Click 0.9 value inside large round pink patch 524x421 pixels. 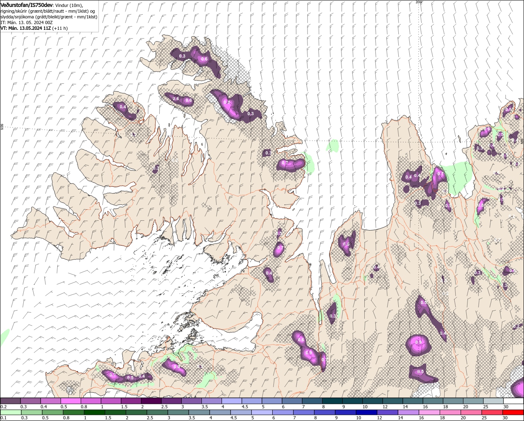pyautogui.click(x=418, y=342)
